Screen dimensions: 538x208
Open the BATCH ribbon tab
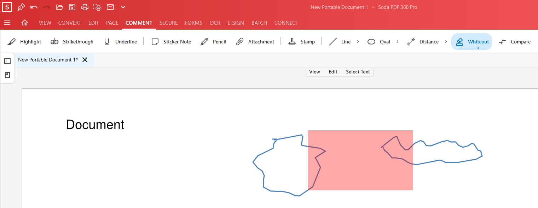click(x=259, y=23)
